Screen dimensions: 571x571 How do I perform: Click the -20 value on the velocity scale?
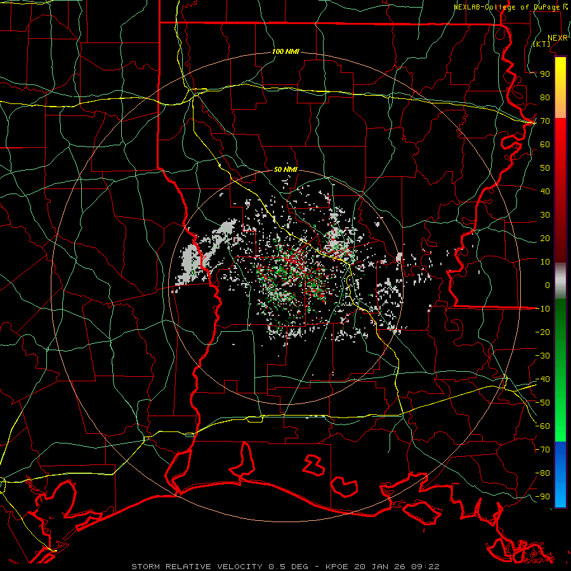coord(542,332)
